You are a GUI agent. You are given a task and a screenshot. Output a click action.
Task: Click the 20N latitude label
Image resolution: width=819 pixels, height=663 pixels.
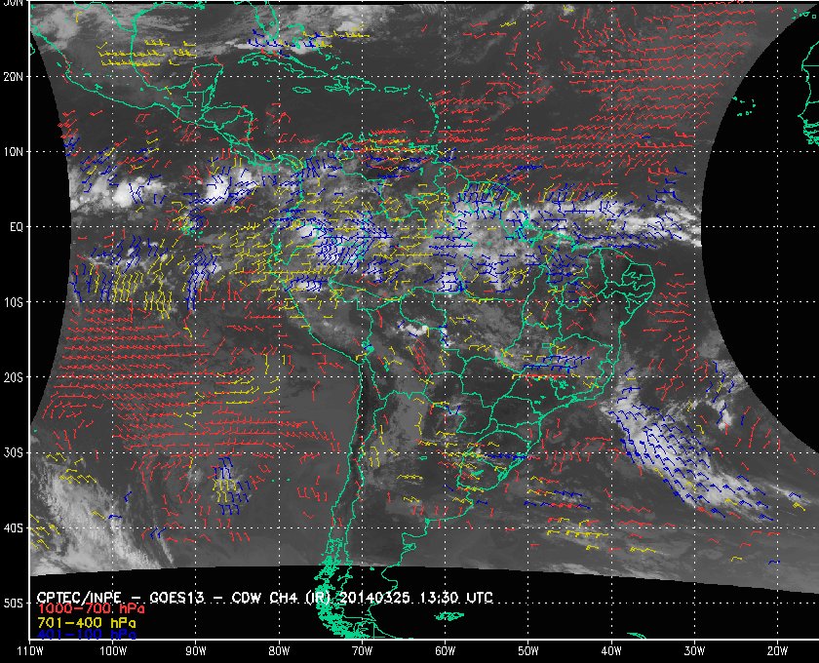(x=14, y=77)
